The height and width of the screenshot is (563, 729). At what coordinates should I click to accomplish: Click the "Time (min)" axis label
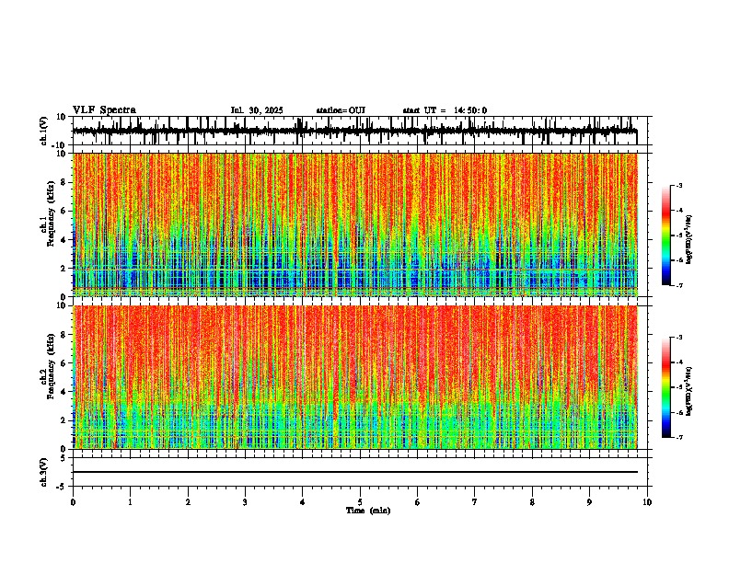(368, 511)
